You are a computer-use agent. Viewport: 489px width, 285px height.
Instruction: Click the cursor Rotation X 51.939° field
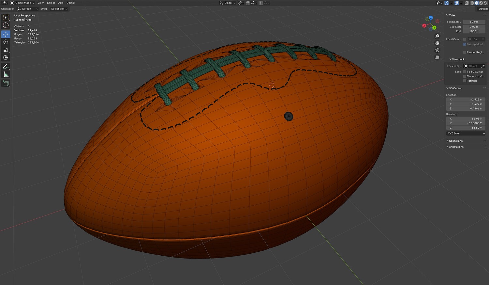(466, 119)
